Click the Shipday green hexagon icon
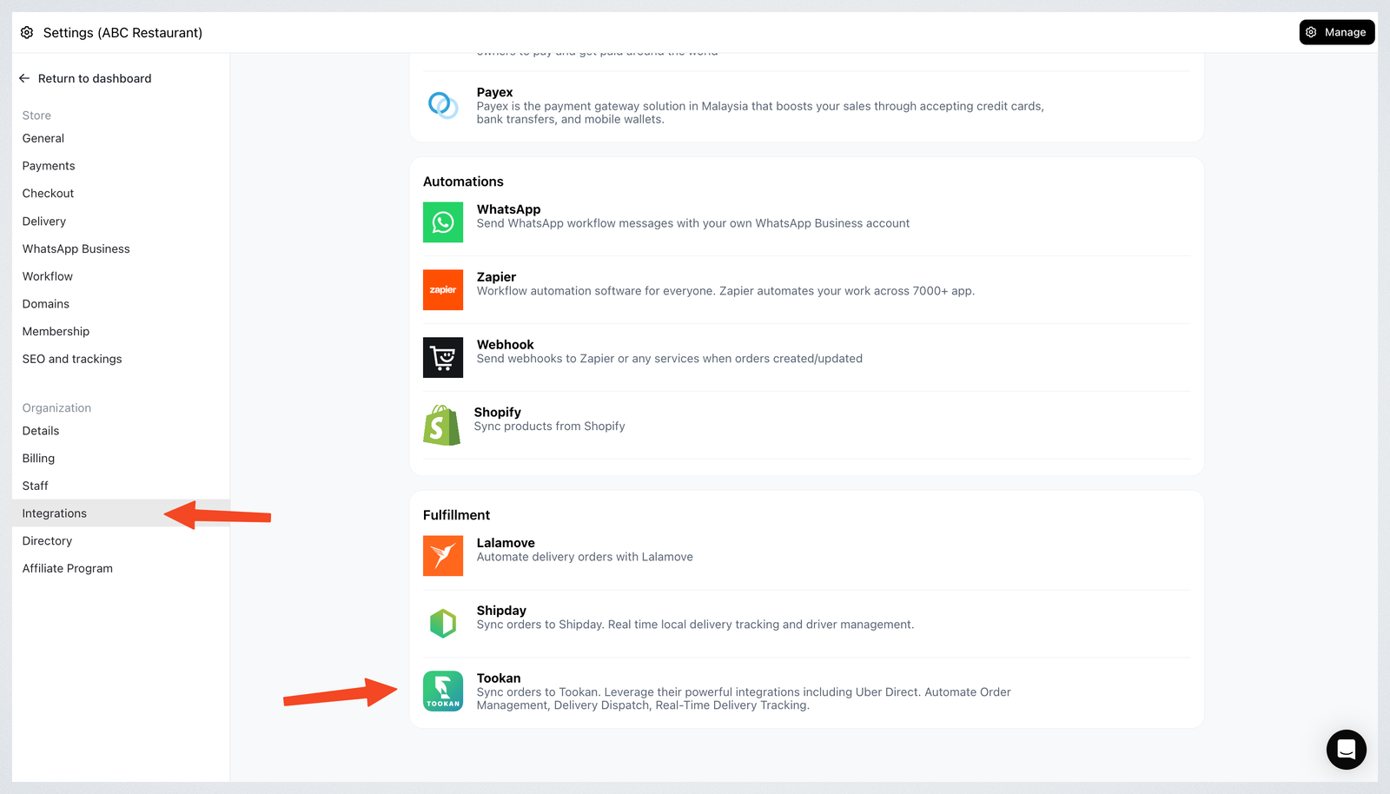Screen dimensions: 1390x794 pyautogui.click(x=443, y=624)
